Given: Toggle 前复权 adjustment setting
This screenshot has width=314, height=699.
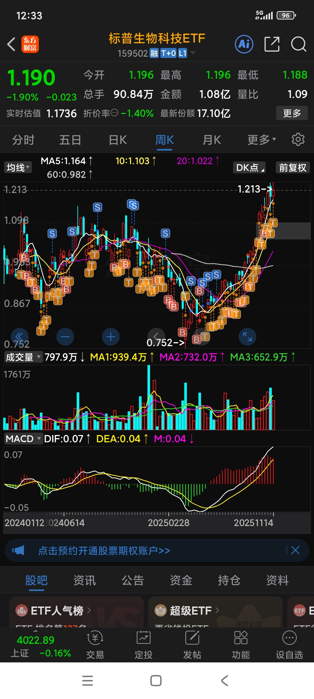Looking at the screenshot, I should tap(293, 168).
